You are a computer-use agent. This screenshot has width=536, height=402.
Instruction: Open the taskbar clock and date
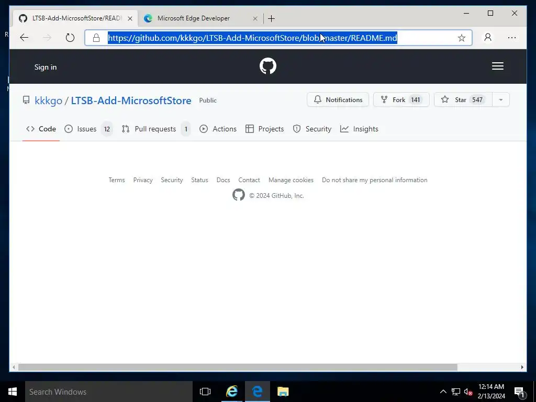click(x=491, y=392)
